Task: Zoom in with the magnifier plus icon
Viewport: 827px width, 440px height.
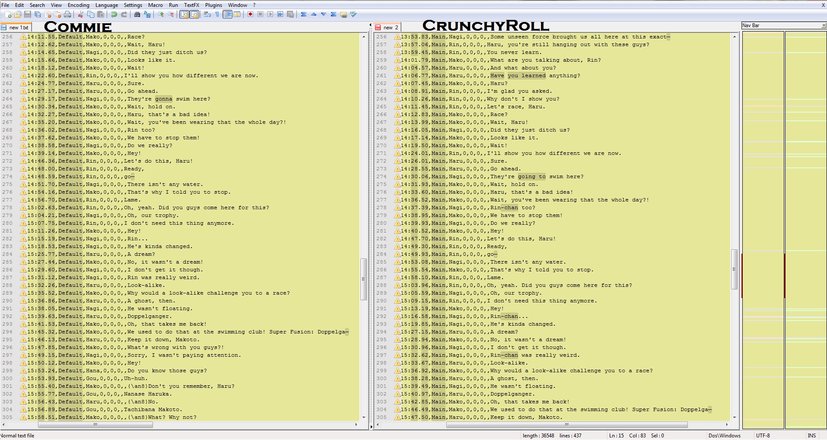Action: coord(161,14)
